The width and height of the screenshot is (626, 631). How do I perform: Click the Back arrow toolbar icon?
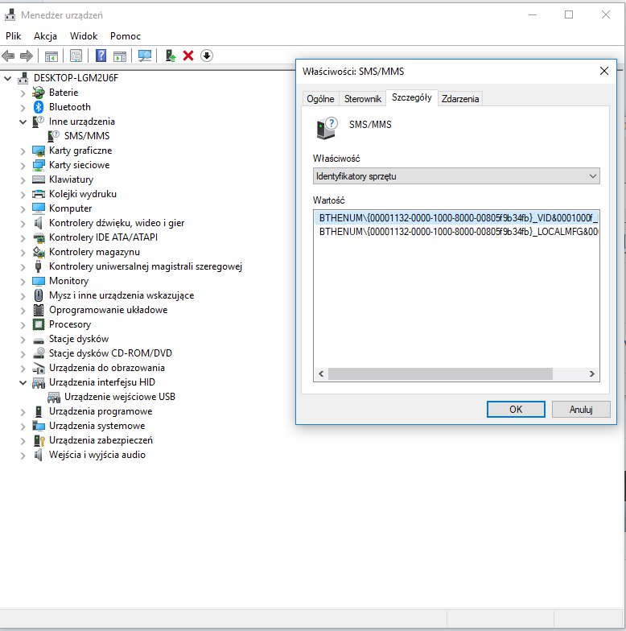coord(8,56)
